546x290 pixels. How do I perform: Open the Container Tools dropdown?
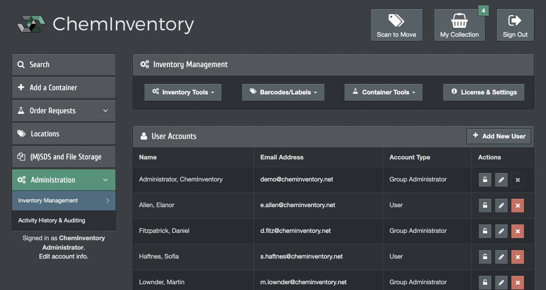click(383, 92)
